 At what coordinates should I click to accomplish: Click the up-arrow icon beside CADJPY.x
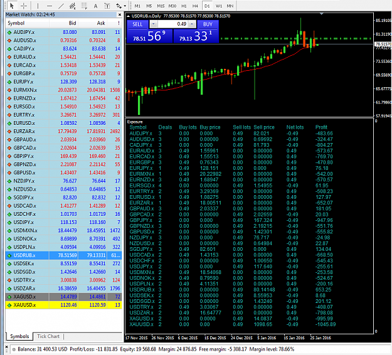[x=9, y=49]
